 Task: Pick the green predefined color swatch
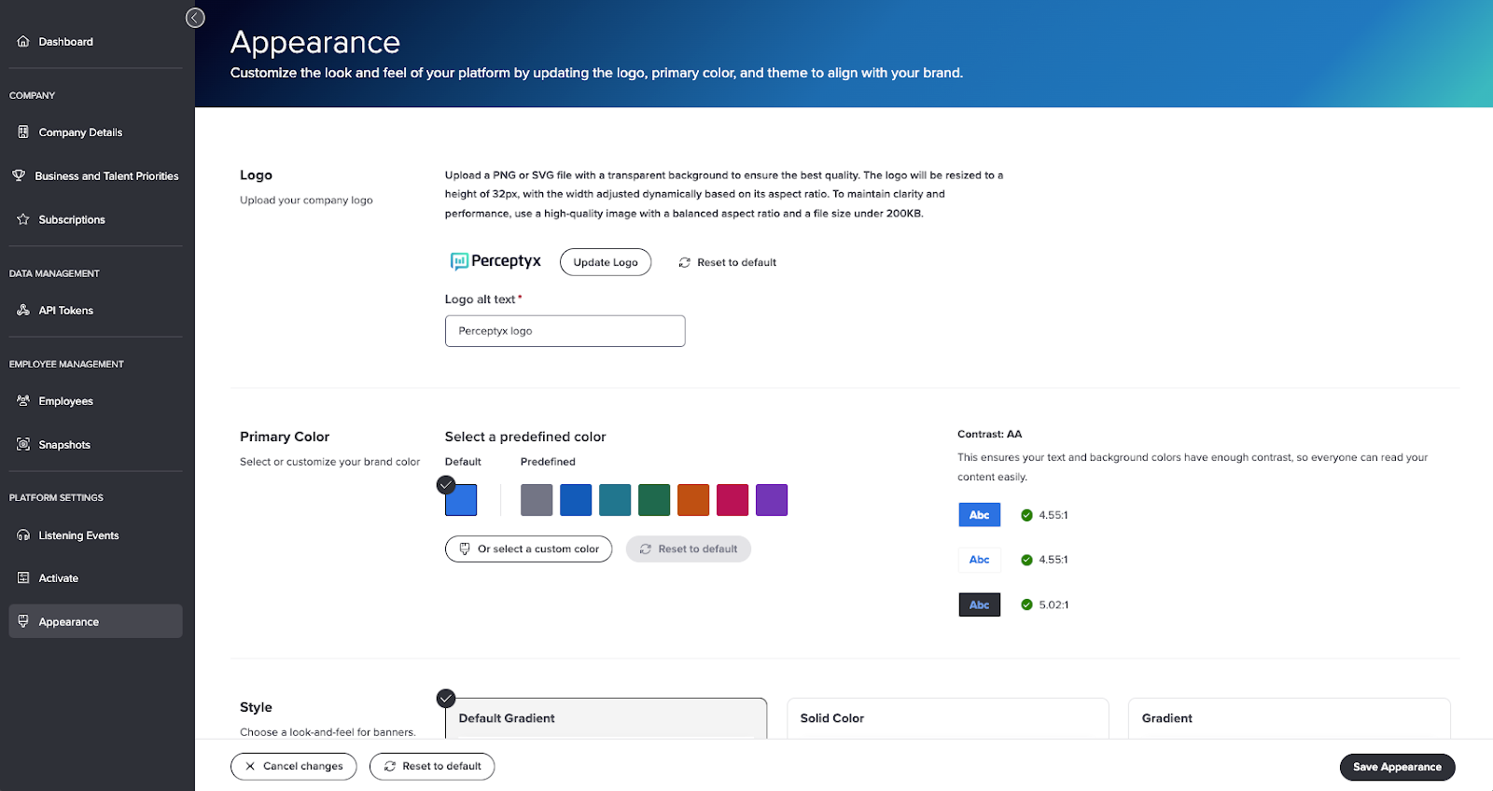pyautogui.click(x=654, y=500)
